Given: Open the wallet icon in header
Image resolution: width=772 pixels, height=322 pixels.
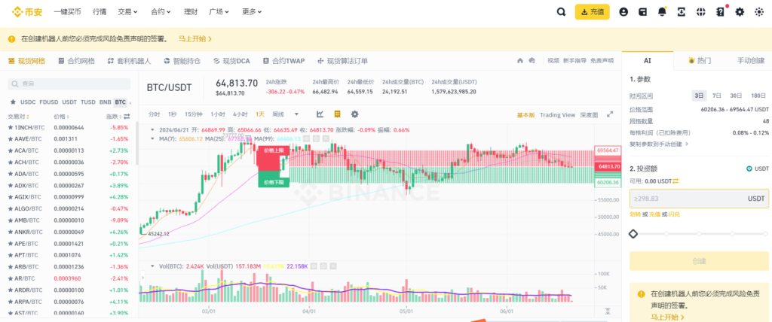Looking at the screenshot, I should click(x=642, y=12).
